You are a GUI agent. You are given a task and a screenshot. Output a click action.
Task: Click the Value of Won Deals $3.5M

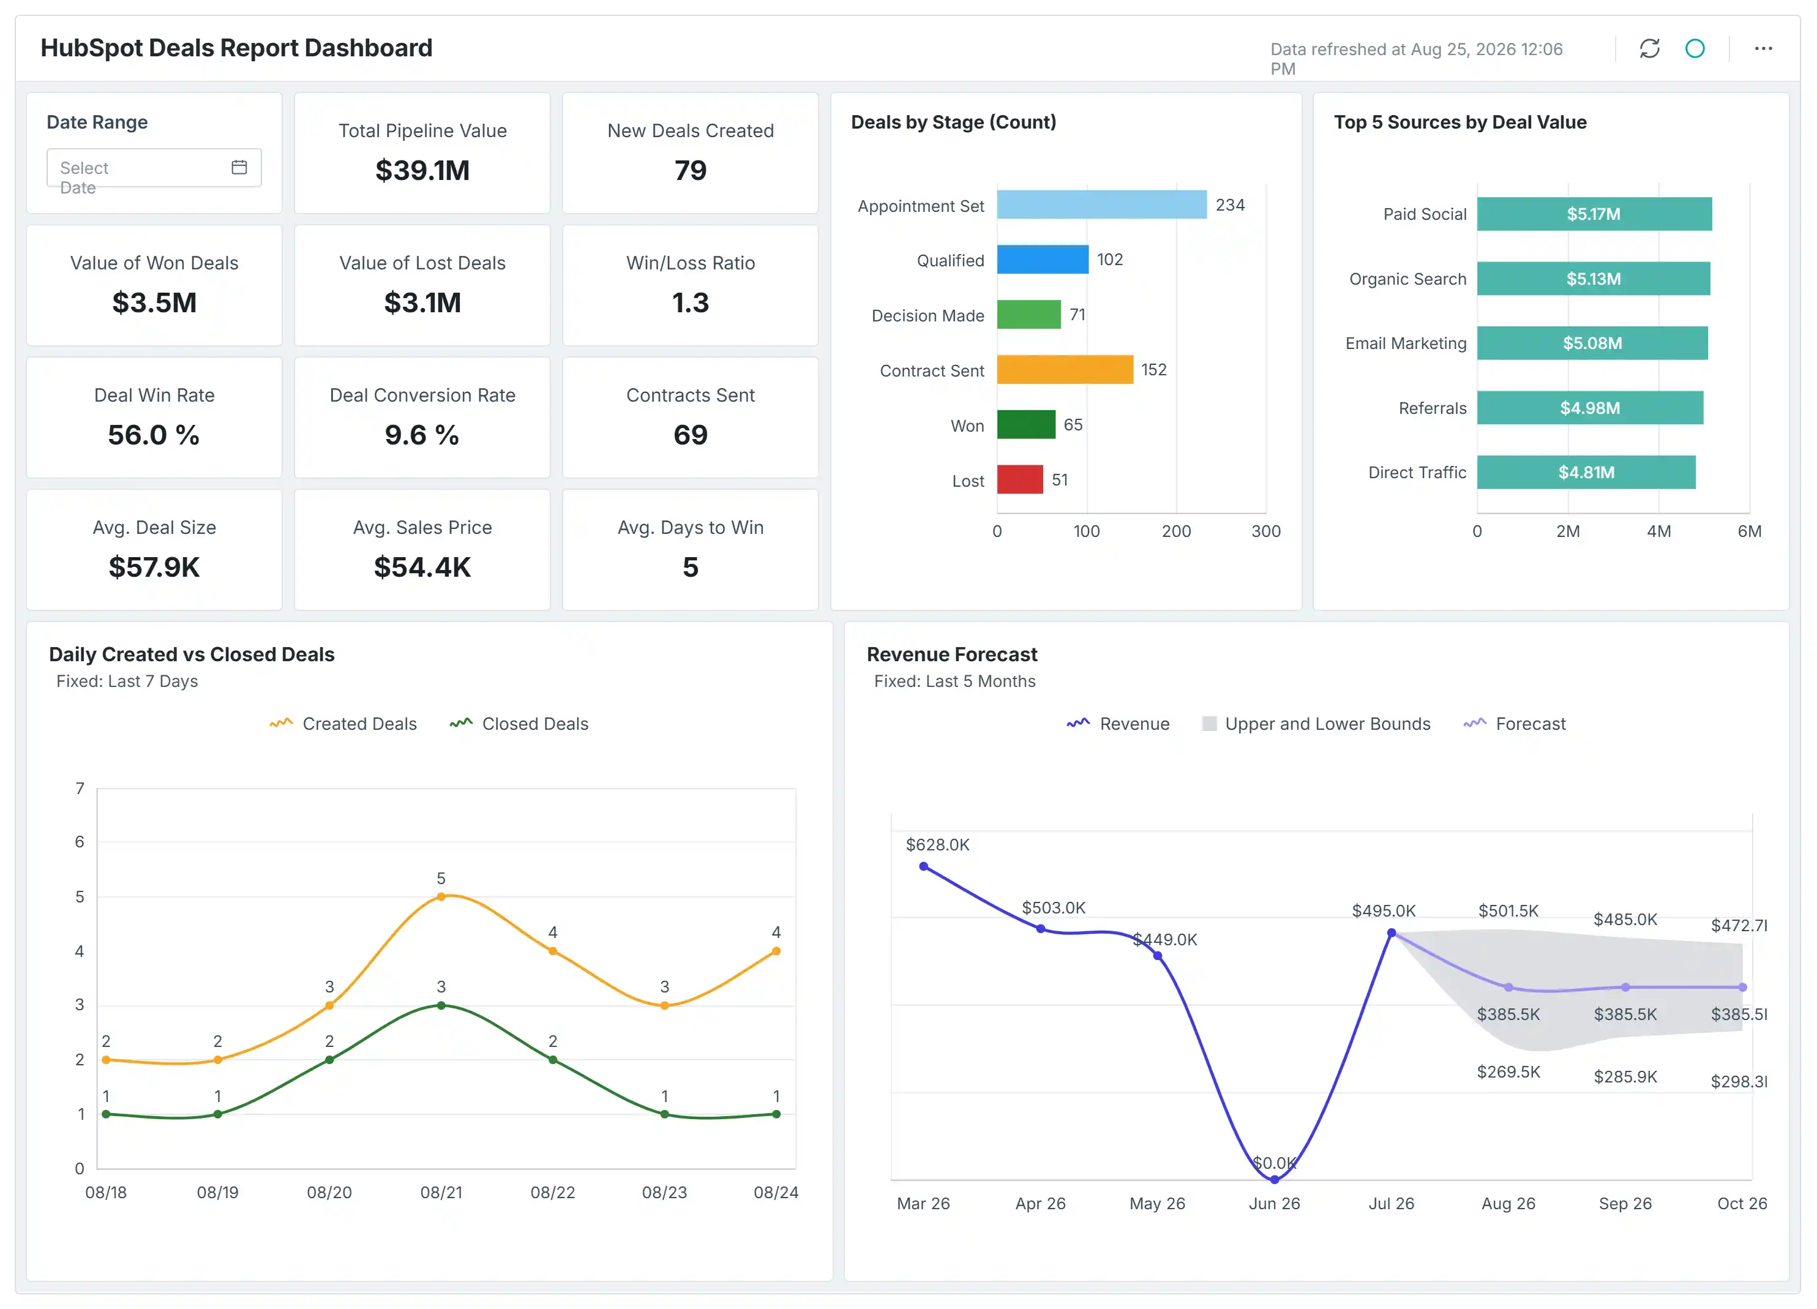(x=154, y=303)
